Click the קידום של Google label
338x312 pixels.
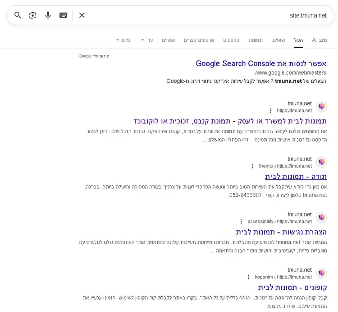94,56
